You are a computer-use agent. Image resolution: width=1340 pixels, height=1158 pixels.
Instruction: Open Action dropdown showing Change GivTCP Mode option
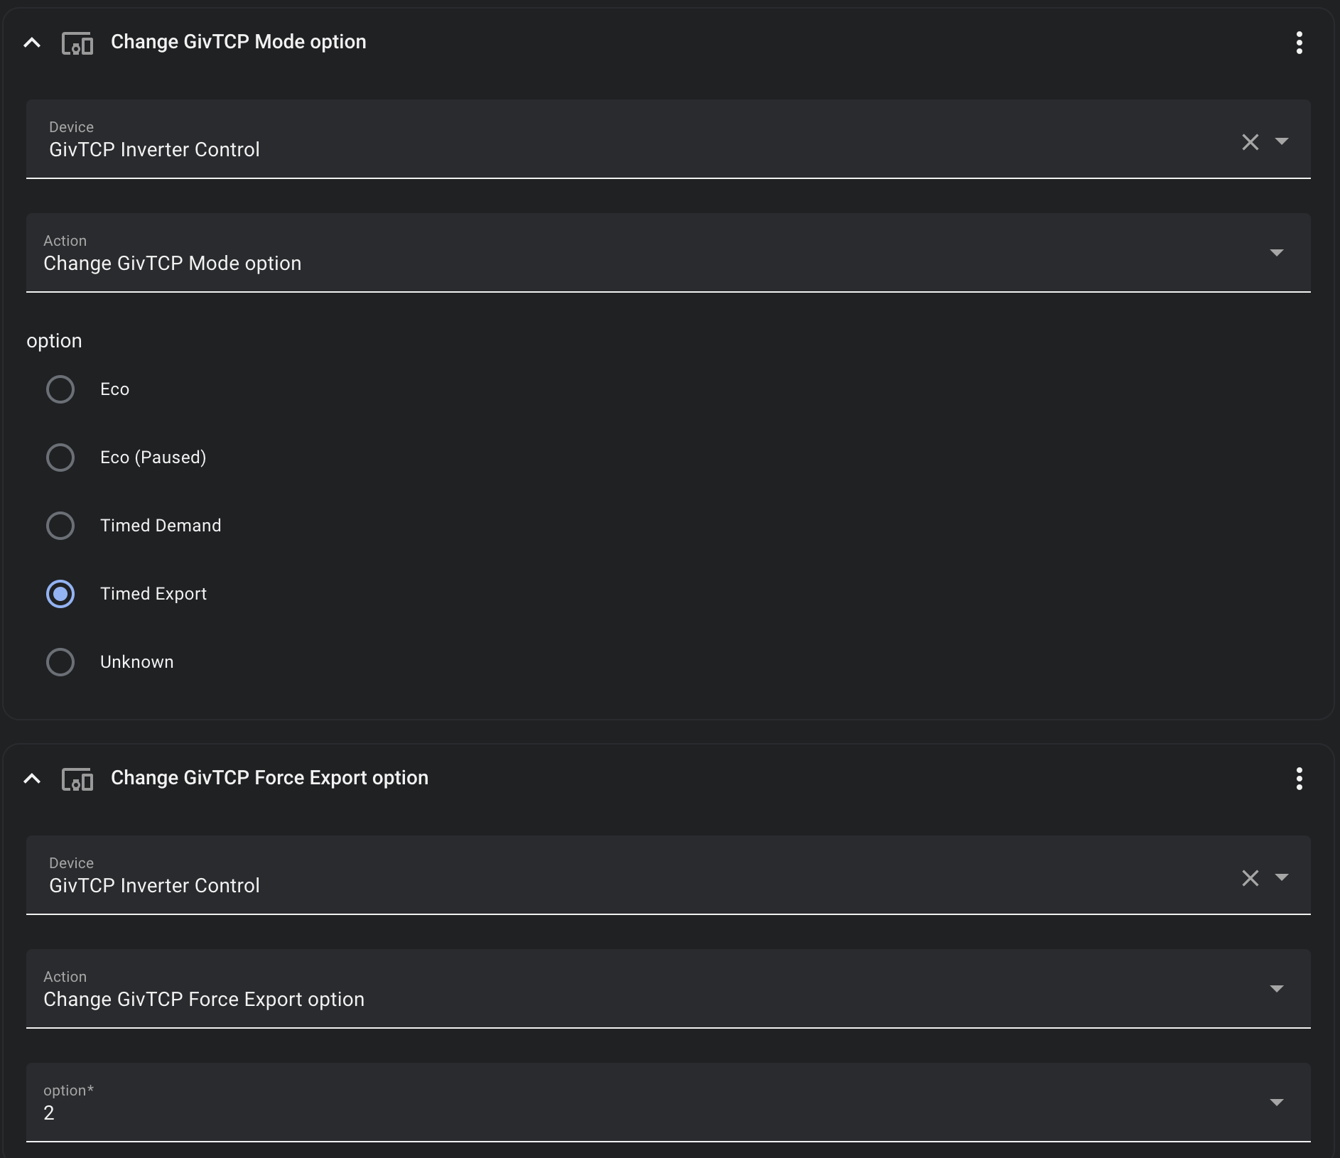coord(669,252)
